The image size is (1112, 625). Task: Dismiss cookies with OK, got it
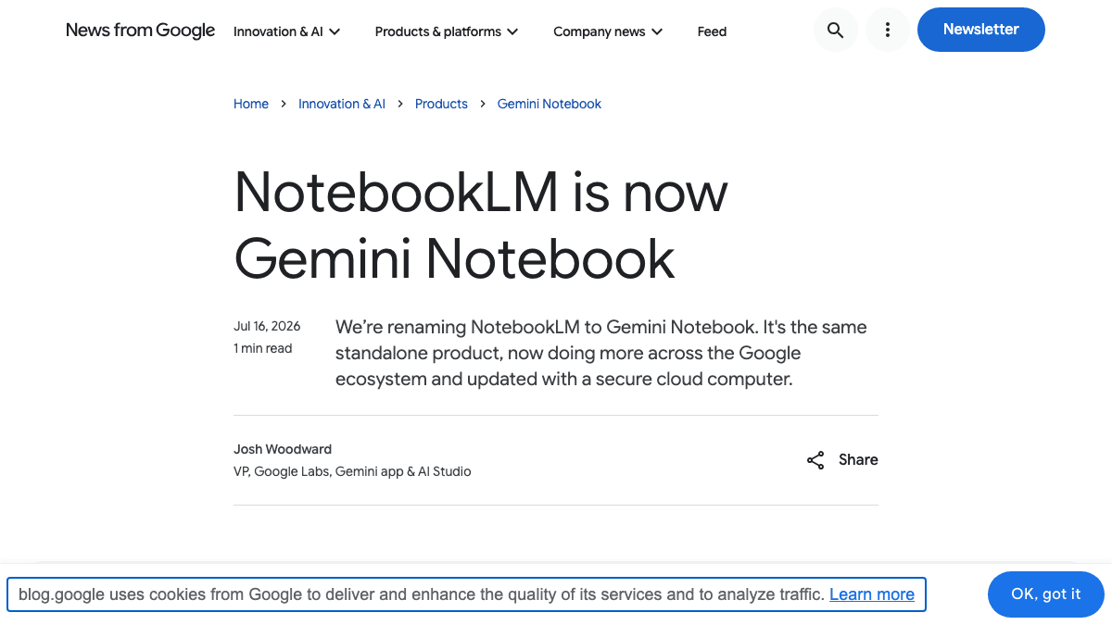click(1046, 594)
